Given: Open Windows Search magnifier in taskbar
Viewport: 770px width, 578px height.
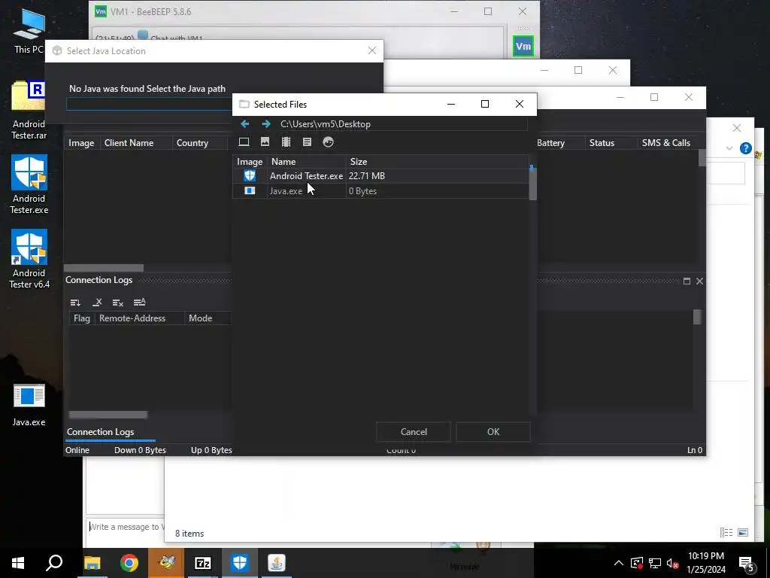Looking at the screenshot, I should coord(54,563).
